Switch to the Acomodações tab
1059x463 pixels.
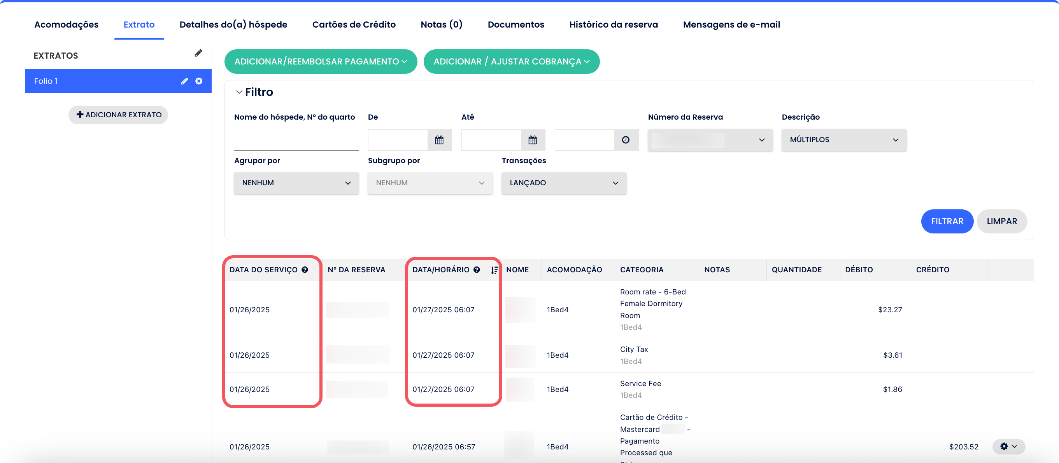click(66, 24)
